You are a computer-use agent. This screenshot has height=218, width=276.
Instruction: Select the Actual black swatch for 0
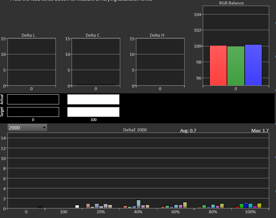point(33,99)
